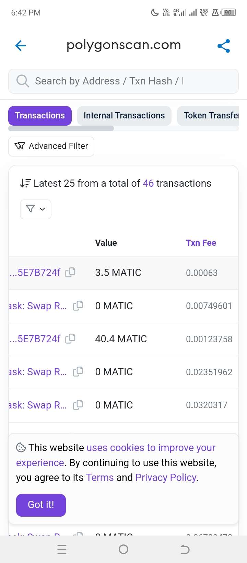This screenshot has width=247, height=563.
Task: Open the Terms link
Action: point(100,478)
